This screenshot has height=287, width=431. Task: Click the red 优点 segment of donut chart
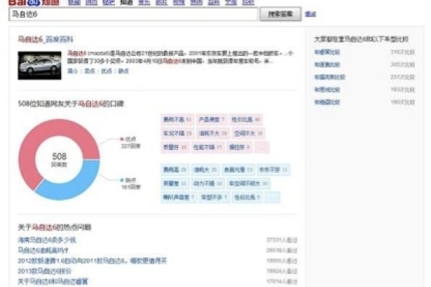click(x=33, y=137)
